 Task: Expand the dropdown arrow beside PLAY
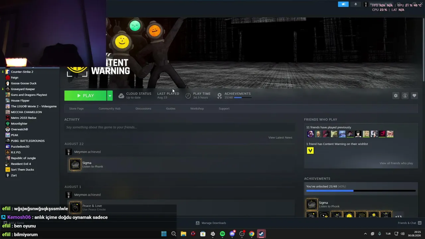(110, 96)
